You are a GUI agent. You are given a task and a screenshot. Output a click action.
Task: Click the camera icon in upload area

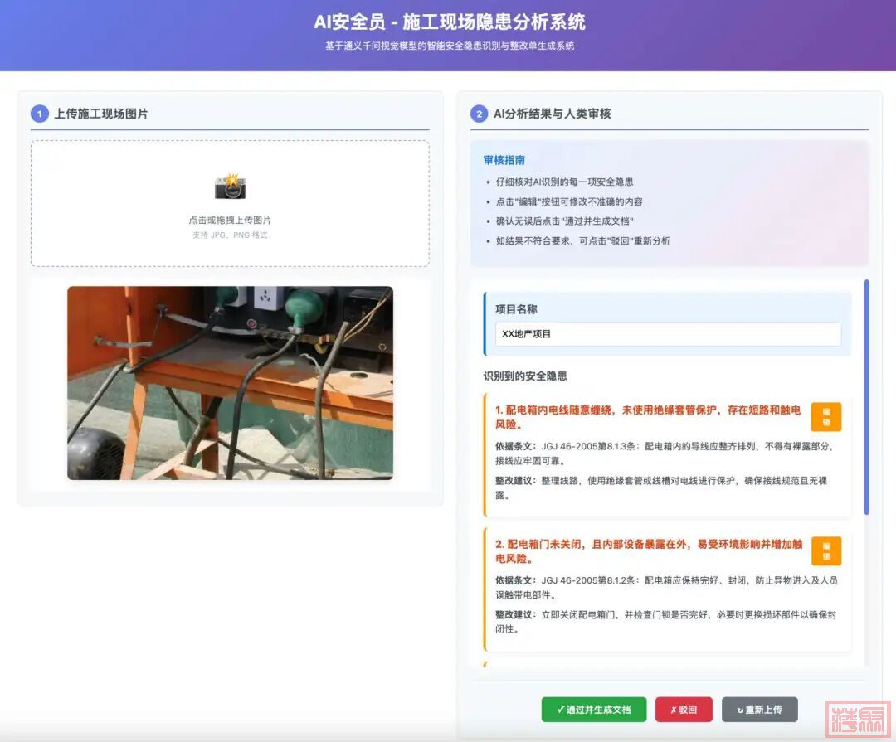230,187
